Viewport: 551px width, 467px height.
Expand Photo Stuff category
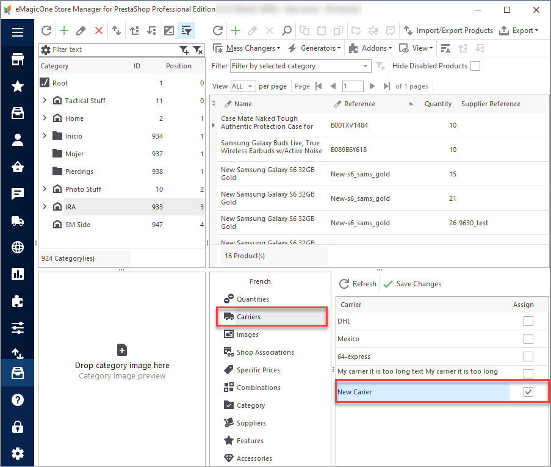(x=45, y=189)
